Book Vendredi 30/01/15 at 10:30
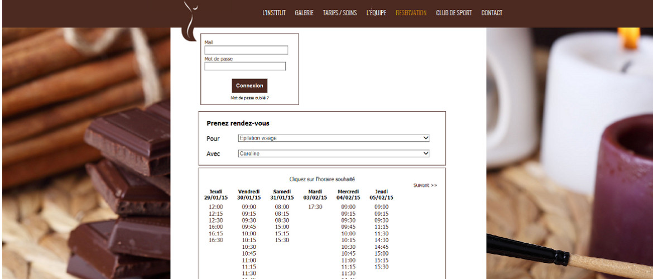 pos(249,247)
